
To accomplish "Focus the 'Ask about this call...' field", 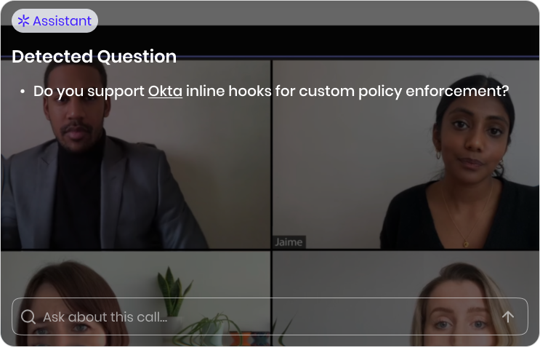I will tap(270, 316).
